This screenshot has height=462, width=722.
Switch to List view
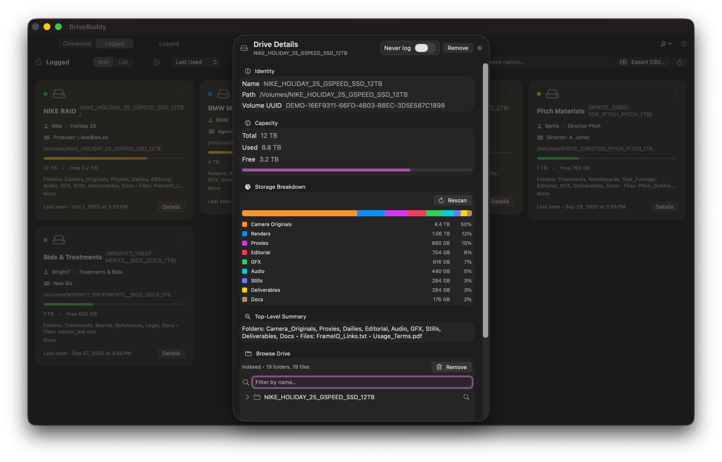[x=123, y=62]
